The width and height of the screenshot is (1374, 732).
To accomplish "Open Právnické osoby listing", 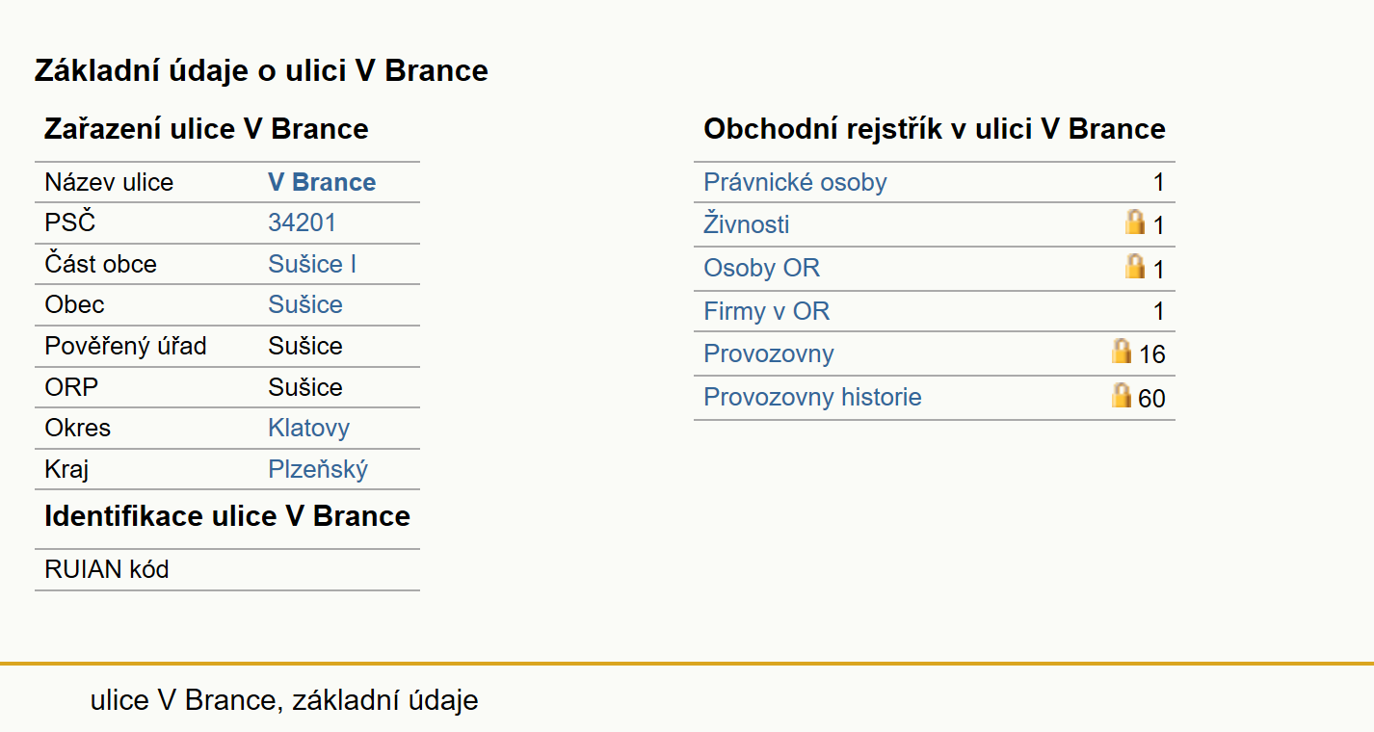I will click(x=795, y=182).
